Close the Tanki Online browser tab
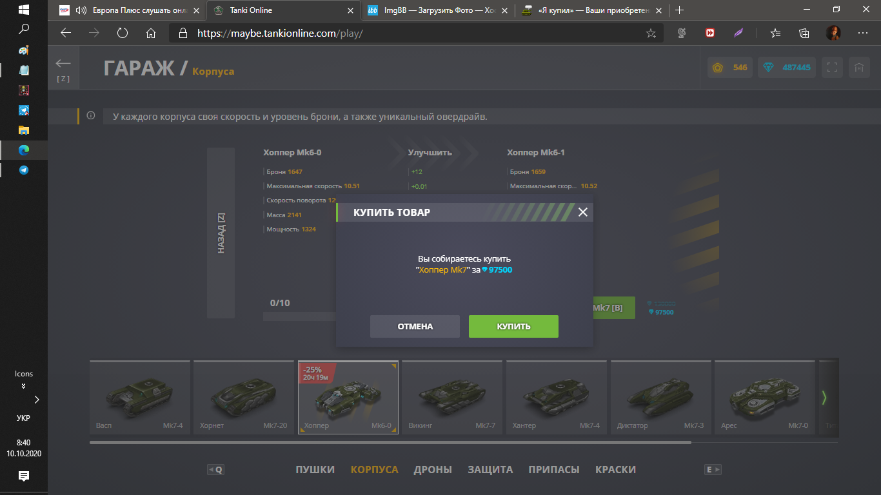Viewport: 881px width, 495px height. (350, 10)
